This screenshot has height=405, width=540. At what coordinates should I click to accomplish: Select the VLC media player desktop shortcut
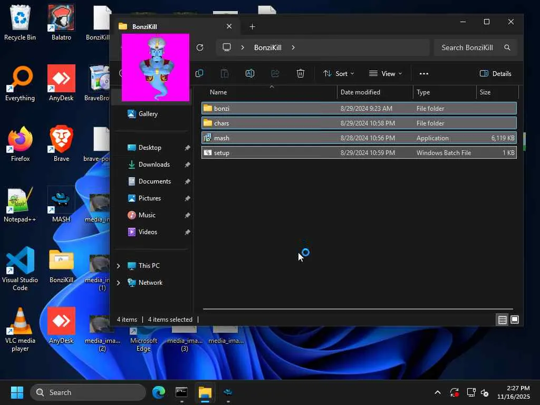20,329
